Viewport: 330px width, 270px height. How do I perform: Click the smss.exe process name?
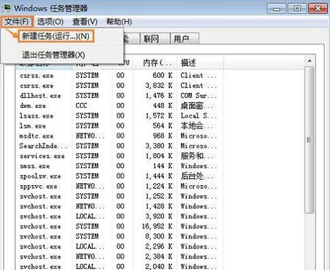[x=35, y=166]
